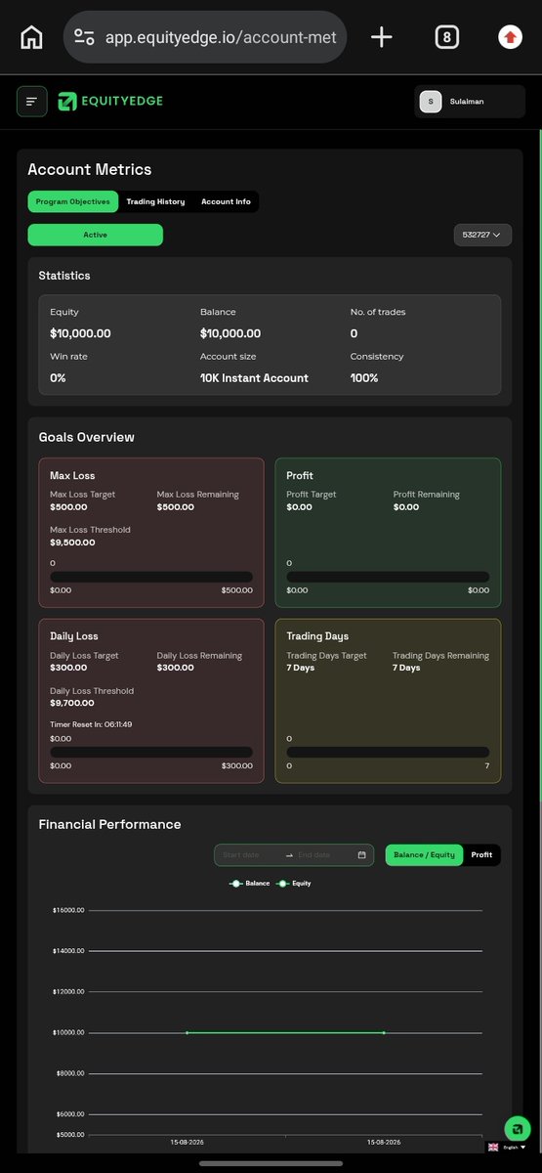Toggle the Equity legend marker
Image resolution: width=542 pixels, height=1173 pixels.
click(x=282, y=884)
